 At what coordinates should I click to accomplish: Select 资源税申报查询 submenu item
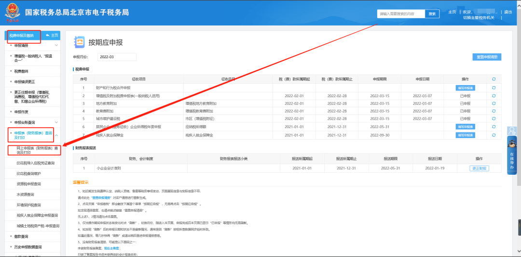coord(28,184)
